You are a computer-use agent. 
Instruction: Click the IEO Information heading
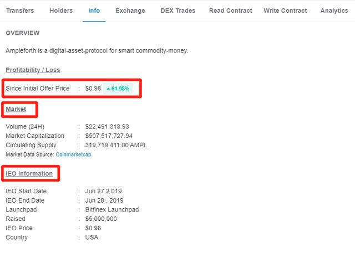29,173
